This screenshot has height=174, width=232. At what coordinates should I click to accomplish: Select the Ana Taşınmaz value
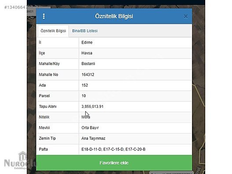93,138
